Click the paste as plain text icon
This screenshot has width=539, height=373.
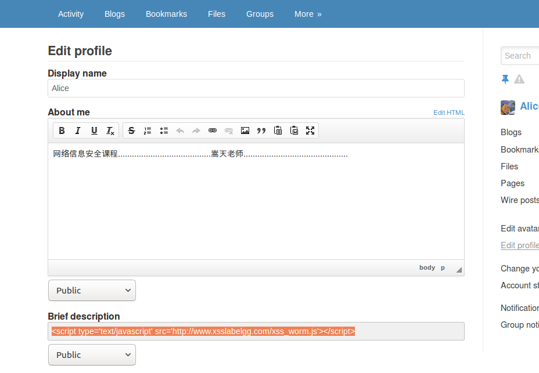point(278,131)
